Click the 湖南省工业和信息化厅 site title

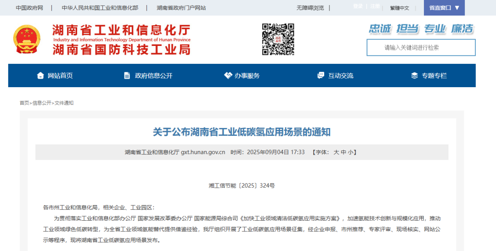tap(121, 30)
